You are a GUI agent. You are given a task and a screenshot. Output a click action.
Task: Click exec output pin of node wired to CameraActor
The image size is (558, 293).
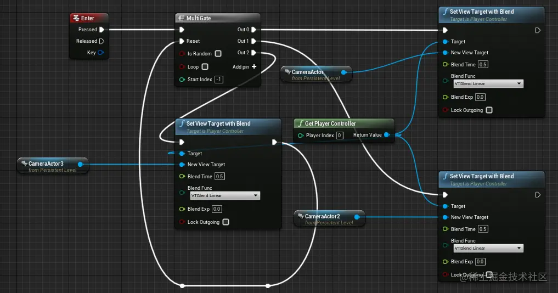[538, 30]
